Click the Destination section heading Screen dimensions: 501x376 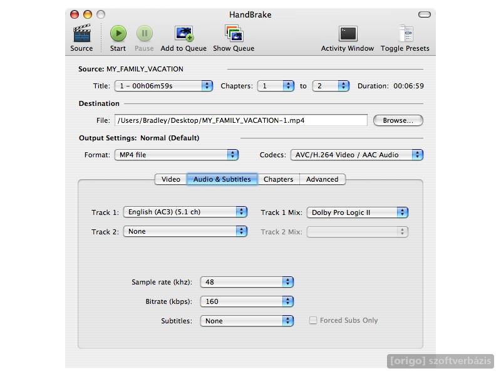coord(99,103)
